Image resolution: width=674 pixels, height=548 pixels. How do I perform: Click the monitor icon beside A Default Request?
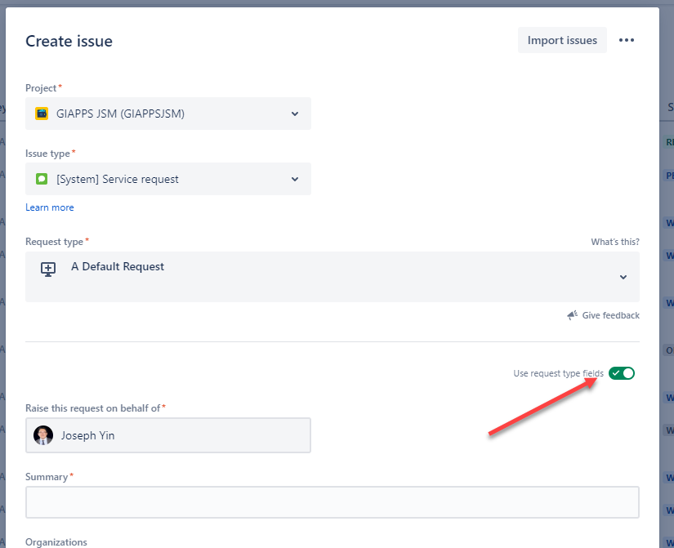48,269
